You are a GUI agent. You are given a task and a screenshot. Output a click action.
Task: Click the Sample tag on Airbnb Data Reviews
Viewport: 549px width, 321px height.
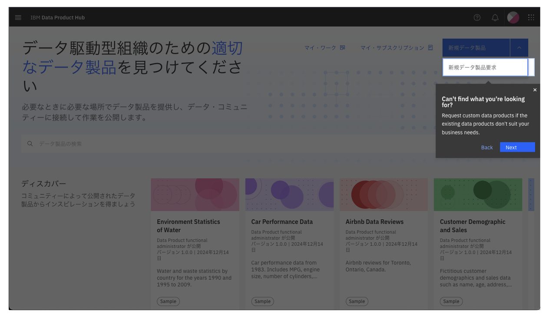click(357, 301)
